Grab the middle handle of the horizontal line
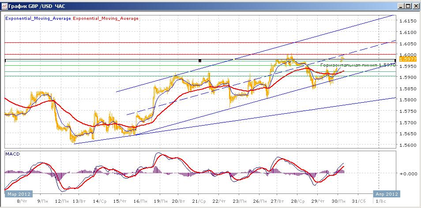Image resolution: width=421 pixels, height=208 pixels. coord(200,60)
